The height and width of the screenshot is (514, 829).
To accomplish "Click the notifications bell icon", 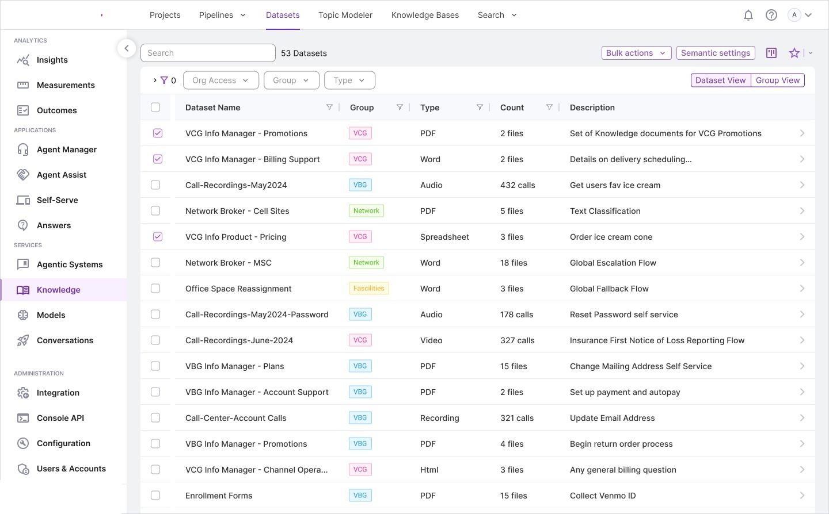I will 748,16.
